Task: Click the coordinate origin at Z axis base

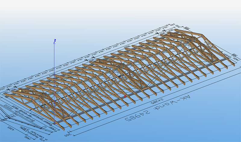Action: [55, 123]
